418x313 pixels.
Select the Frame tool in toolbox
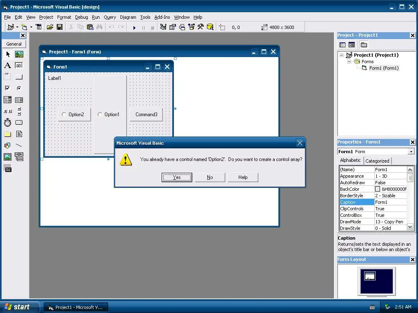pos(8,77)
